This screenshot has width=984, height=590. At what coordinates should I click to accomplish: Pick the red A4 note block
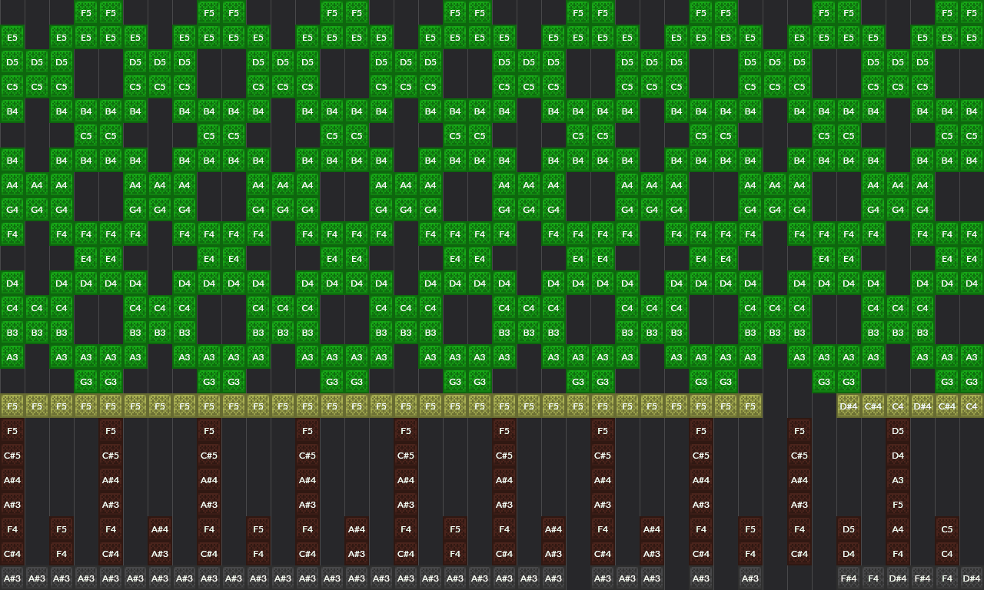coord(898,529)
